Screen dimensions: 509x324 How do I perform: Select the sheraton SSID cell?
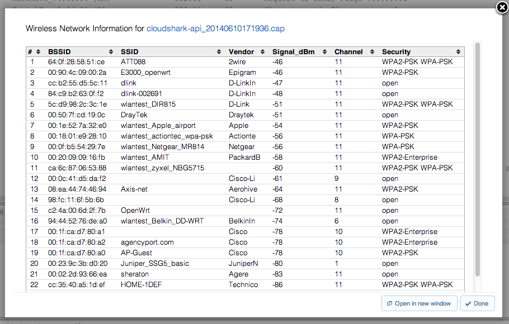click(x=135, y=274)
